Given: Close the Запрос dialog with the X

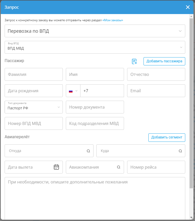Looking at the screenshot, I should tap(188, 7).
